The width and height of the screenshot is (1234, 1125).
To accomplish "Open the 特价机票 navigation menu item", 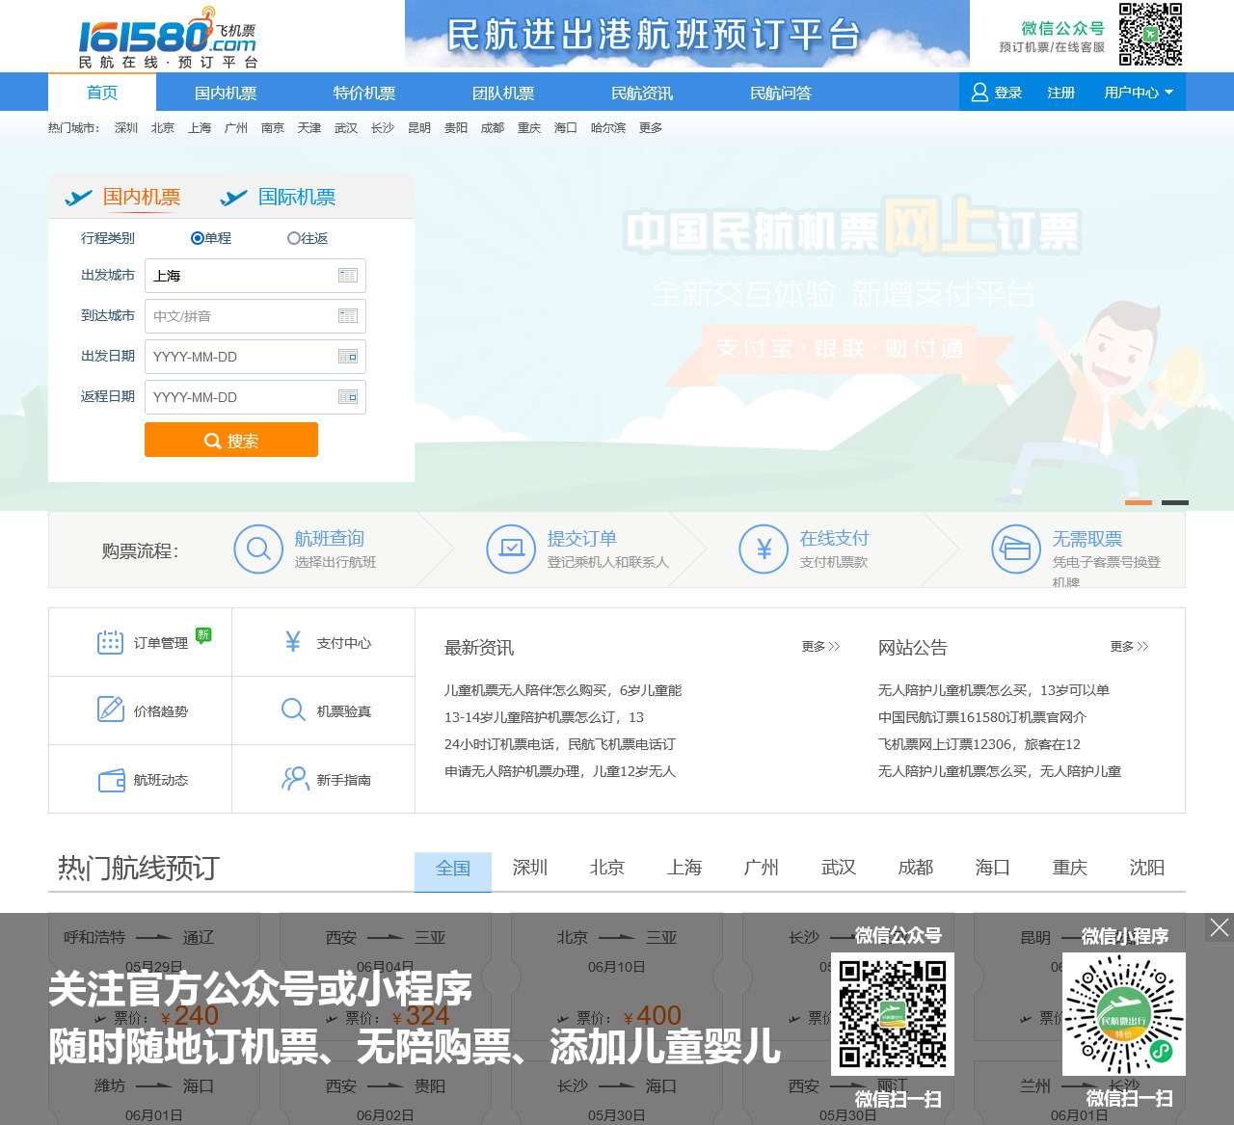I will click(364, 94).
